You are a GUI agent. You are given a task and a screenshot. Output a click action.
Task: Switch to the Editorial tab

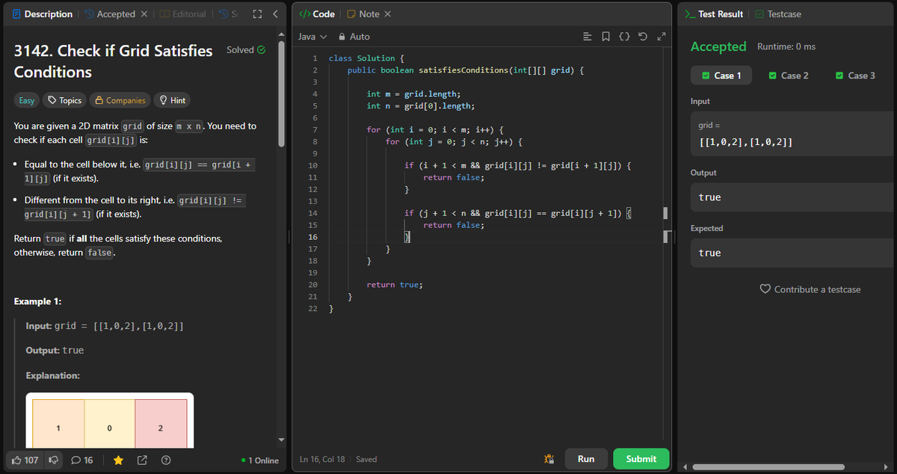(182, 13)
